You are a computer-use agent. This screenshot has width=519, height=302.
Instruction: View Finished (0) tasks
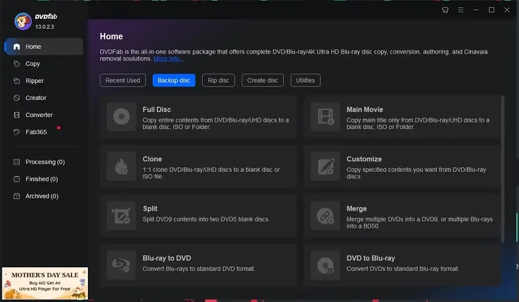pos(44,179)
